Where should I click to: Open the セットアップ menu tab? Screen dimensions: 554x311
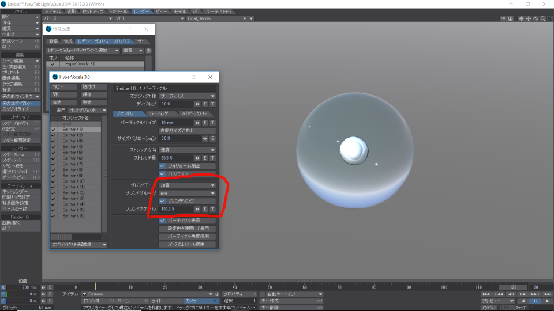coord(93,12)
